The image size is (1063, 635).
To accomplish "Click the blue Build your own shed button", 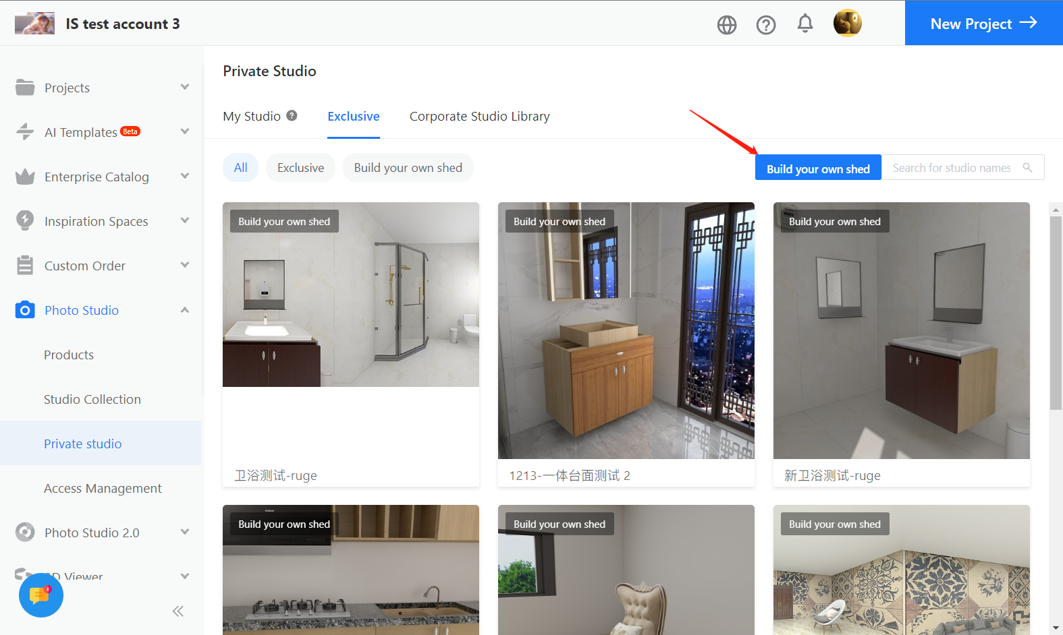I will [817, 169].
